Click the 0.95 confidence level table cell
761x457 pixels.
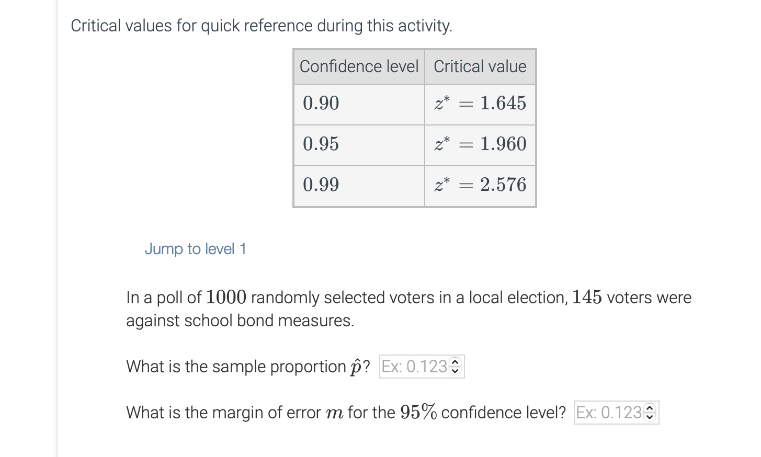tap(359, 144)
